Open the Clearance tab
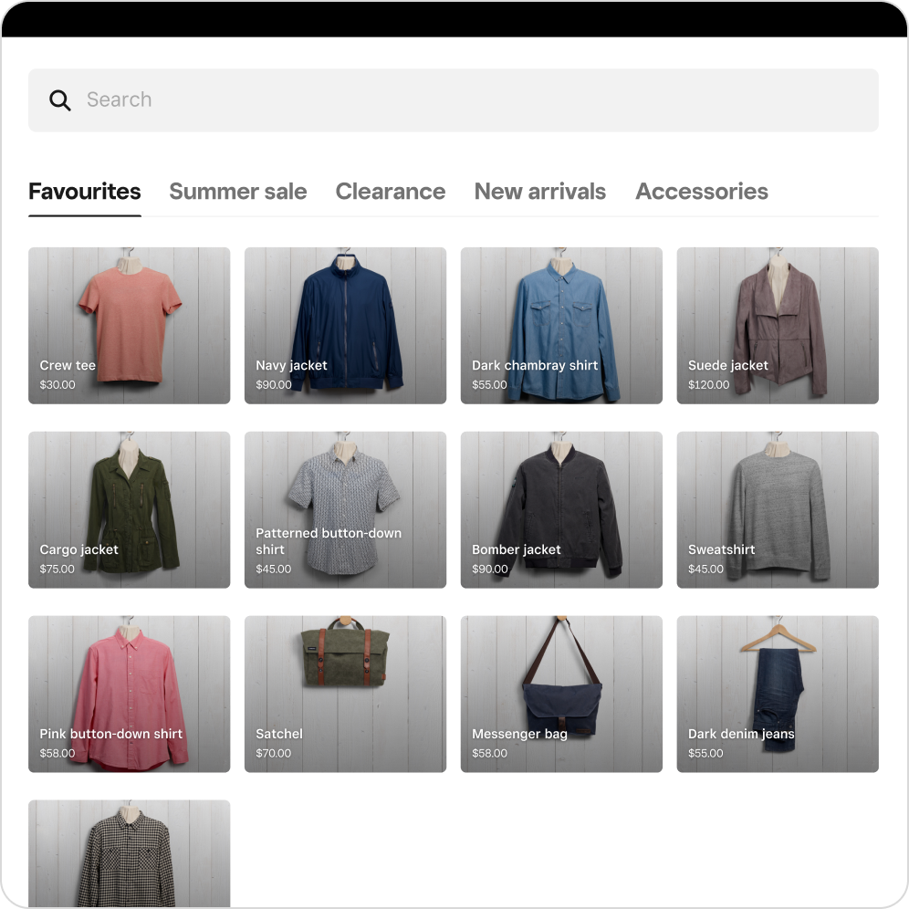The image size is (909, 909). click(390, 192)
